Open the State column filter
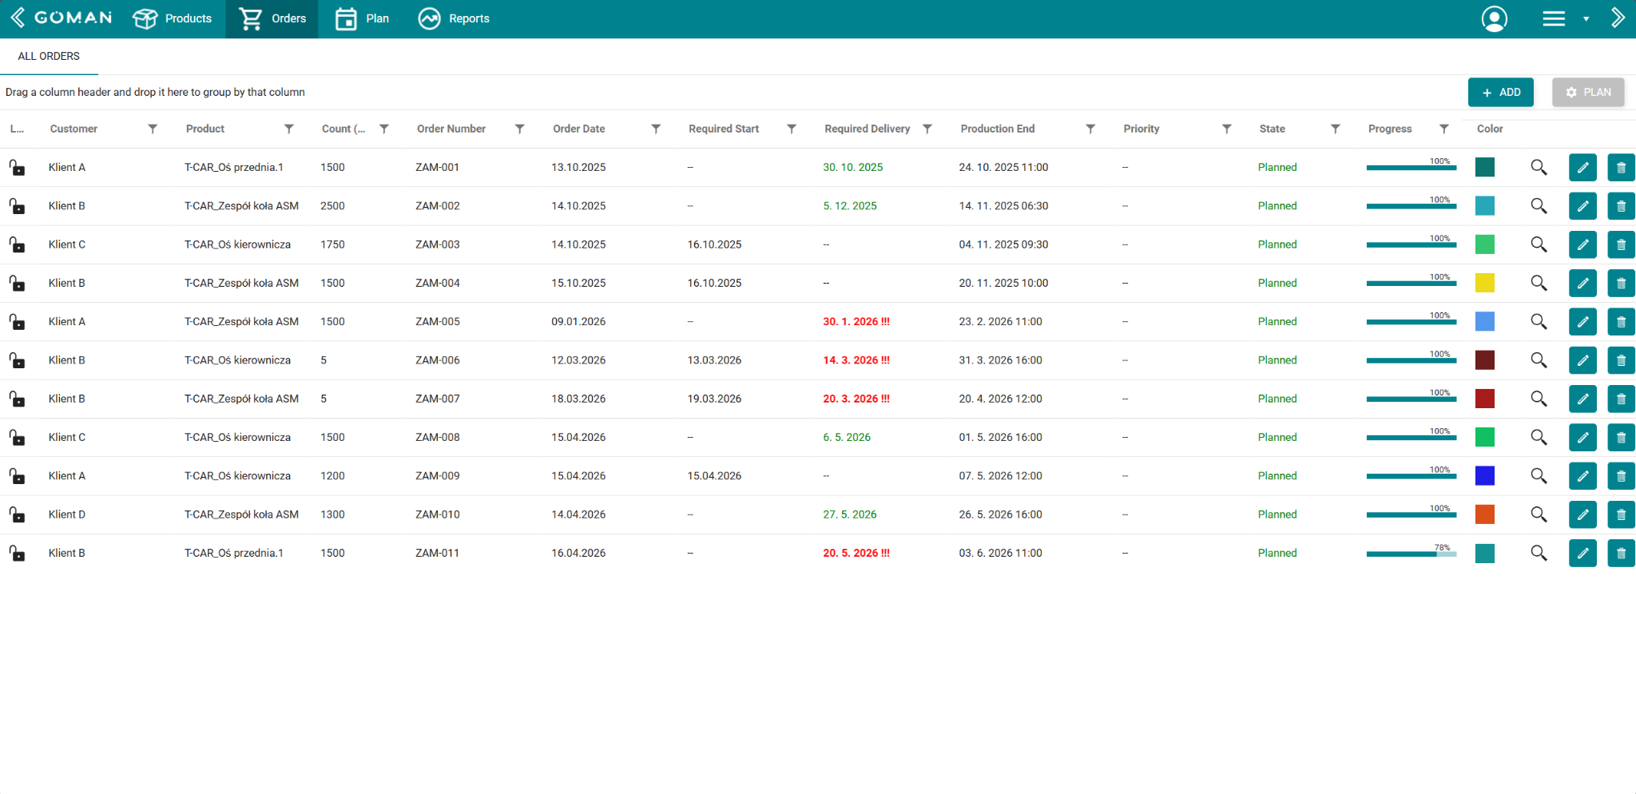The image size is (1636, 794). [x=1335, y=129]
